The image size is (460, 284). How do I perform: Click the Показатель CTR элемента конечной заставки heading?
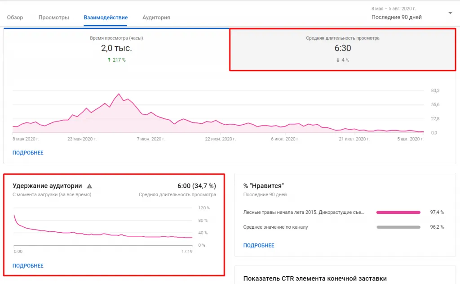tap(315, 279)
